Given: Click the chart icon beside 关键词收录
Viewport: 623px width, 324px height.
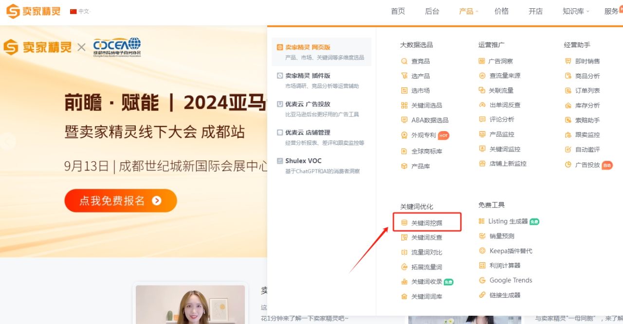Looking at the screenshot, I should pos(404,282).
